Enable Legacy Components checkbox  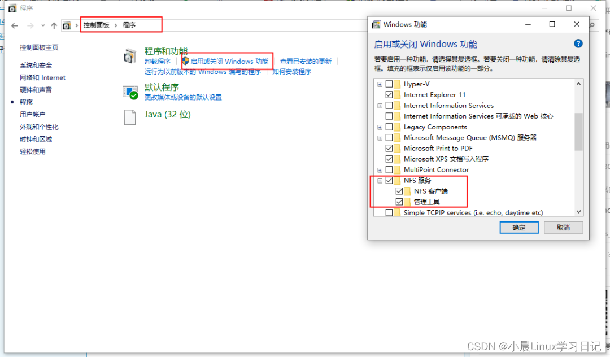pyautogui.click(x=389, y=127)
